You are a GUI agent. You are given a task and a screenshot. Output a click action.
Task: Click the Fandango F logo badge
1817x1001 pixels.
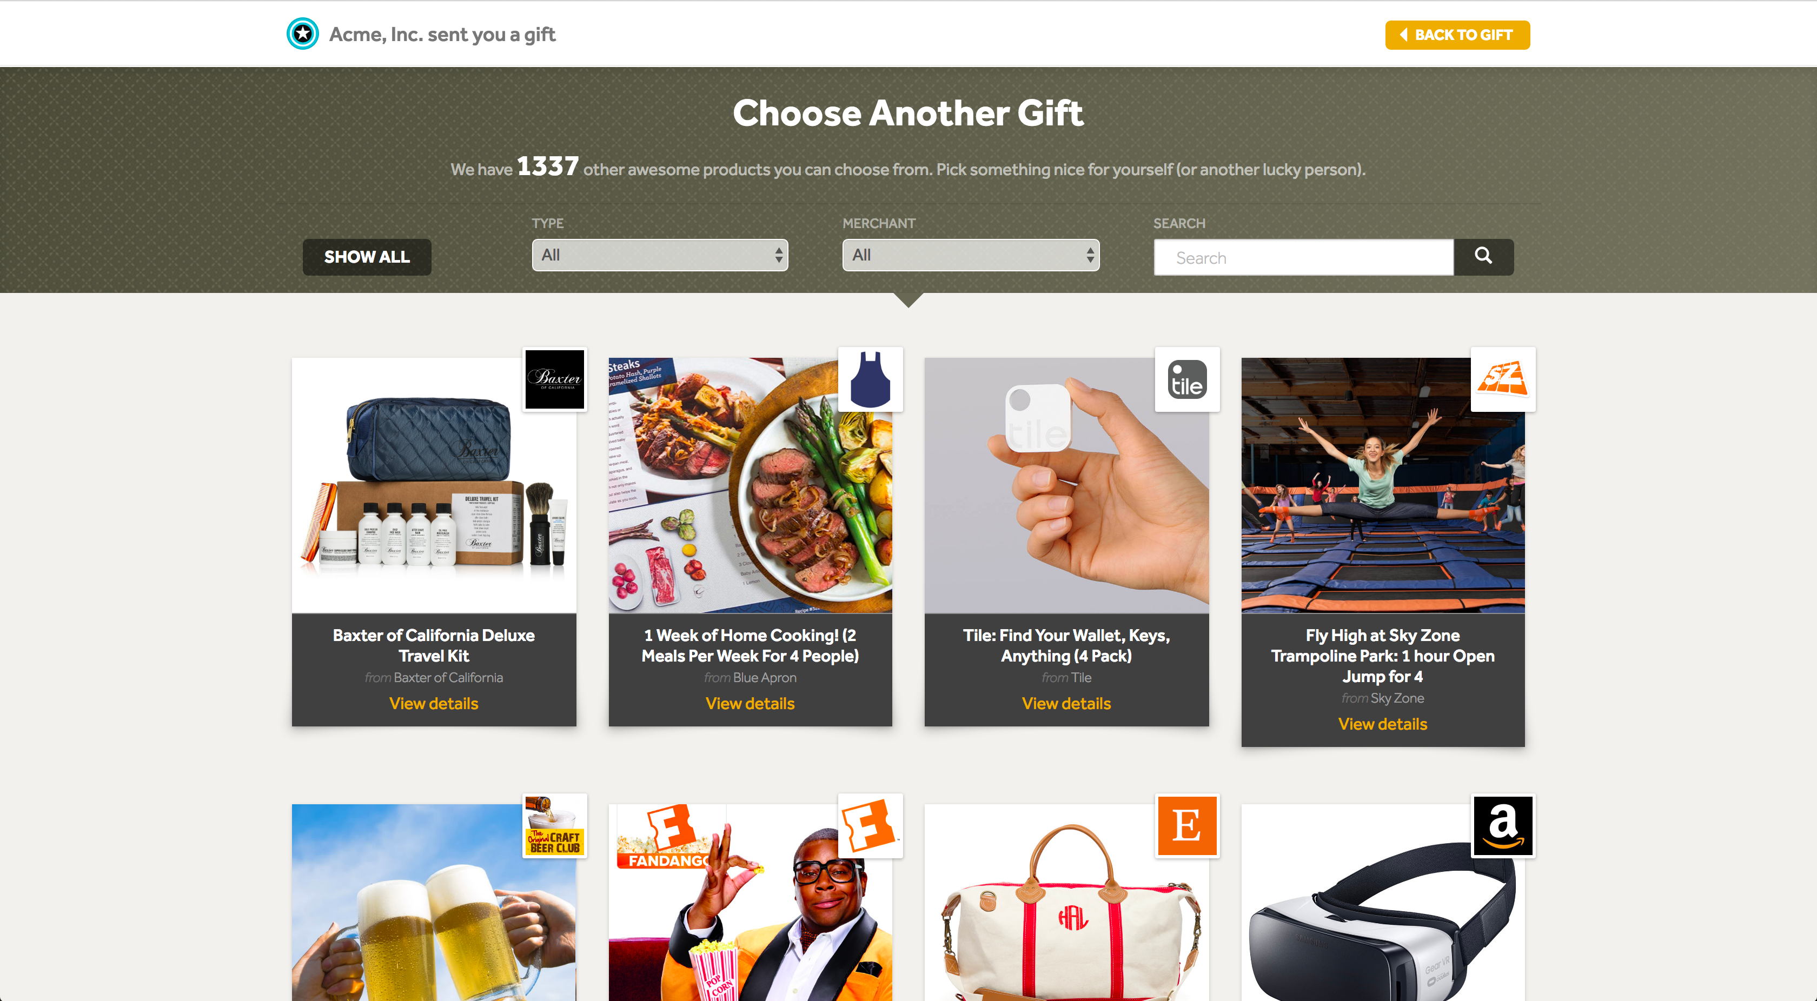(871, 825)
